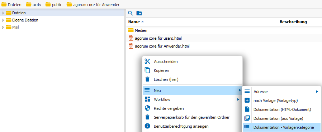
Task: Click the Benutzerberechtigung anzeigen info icon
Action: pos(147,126)
